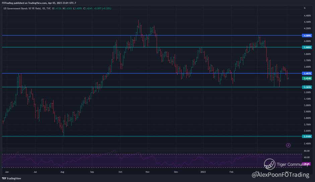Click the chart title US Government Bonds 10 YR Yield
This screenshot has width=315, height=182.
tap(22, 8)
